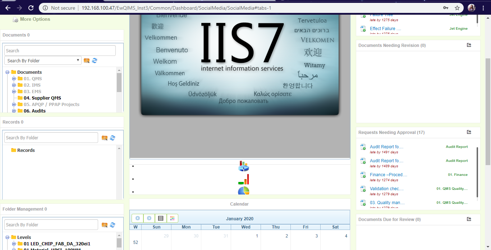Click the folder search icon in Documents panel

click(x=87, y=61)
